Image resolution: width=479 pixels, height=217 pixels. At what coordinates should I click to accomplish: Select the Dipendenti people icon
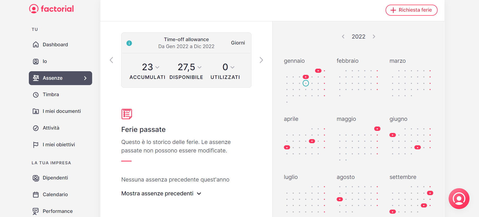(x=36, y=178)
